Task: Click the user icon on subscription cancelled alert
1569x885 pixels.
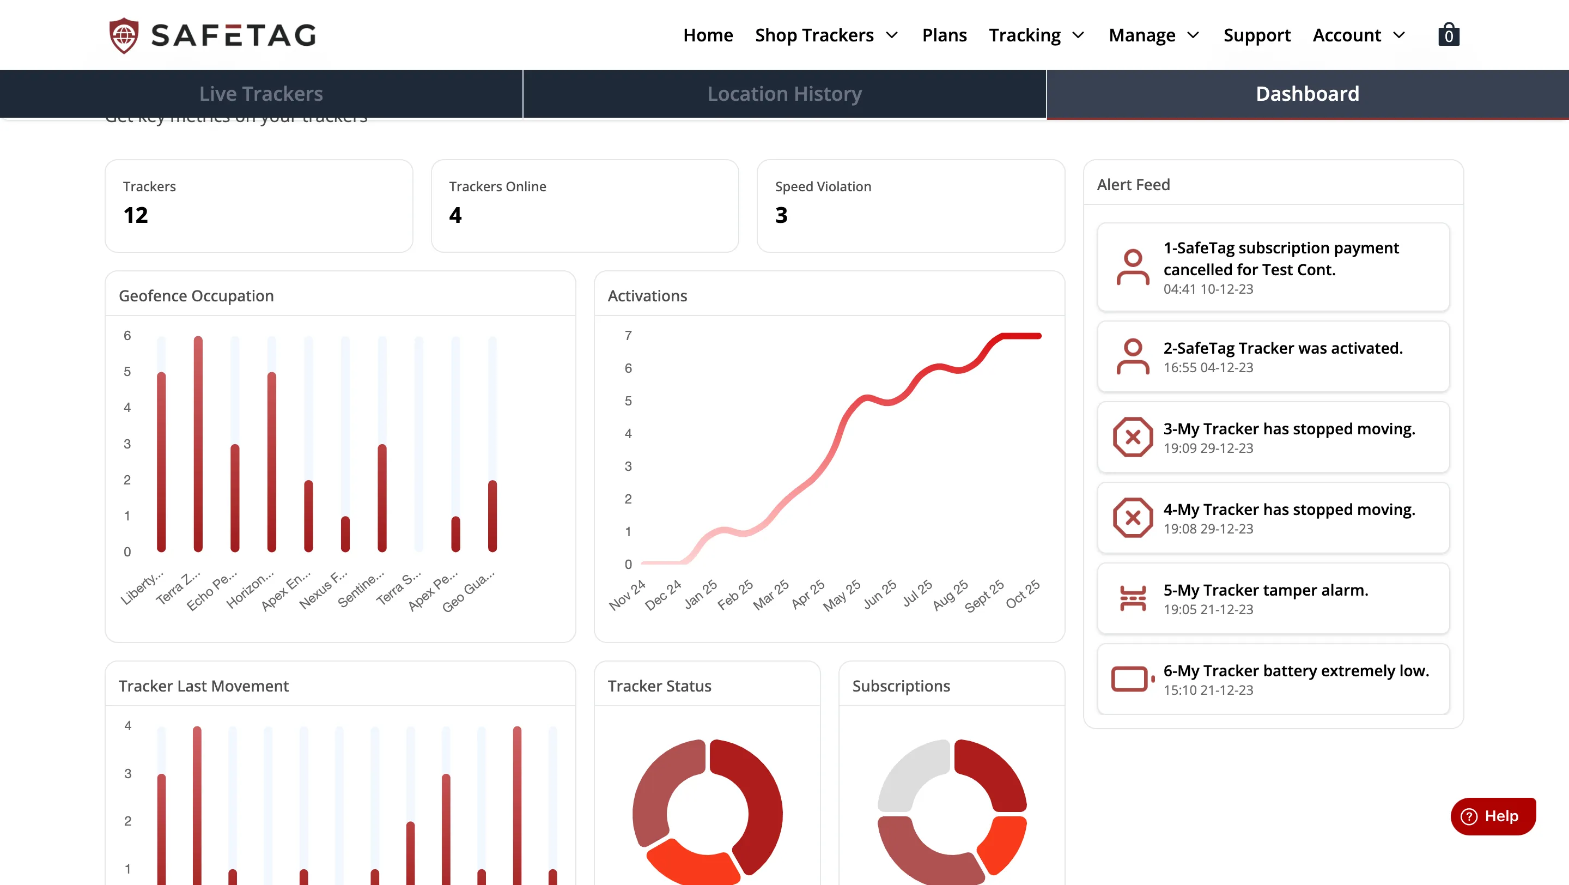Action: point(1132,268)
